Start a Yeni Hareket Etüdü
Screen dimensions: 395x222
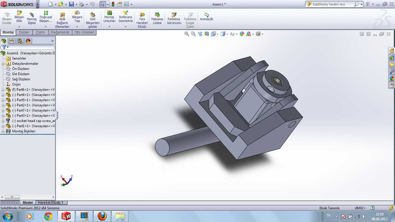click(x=142, y=15)
